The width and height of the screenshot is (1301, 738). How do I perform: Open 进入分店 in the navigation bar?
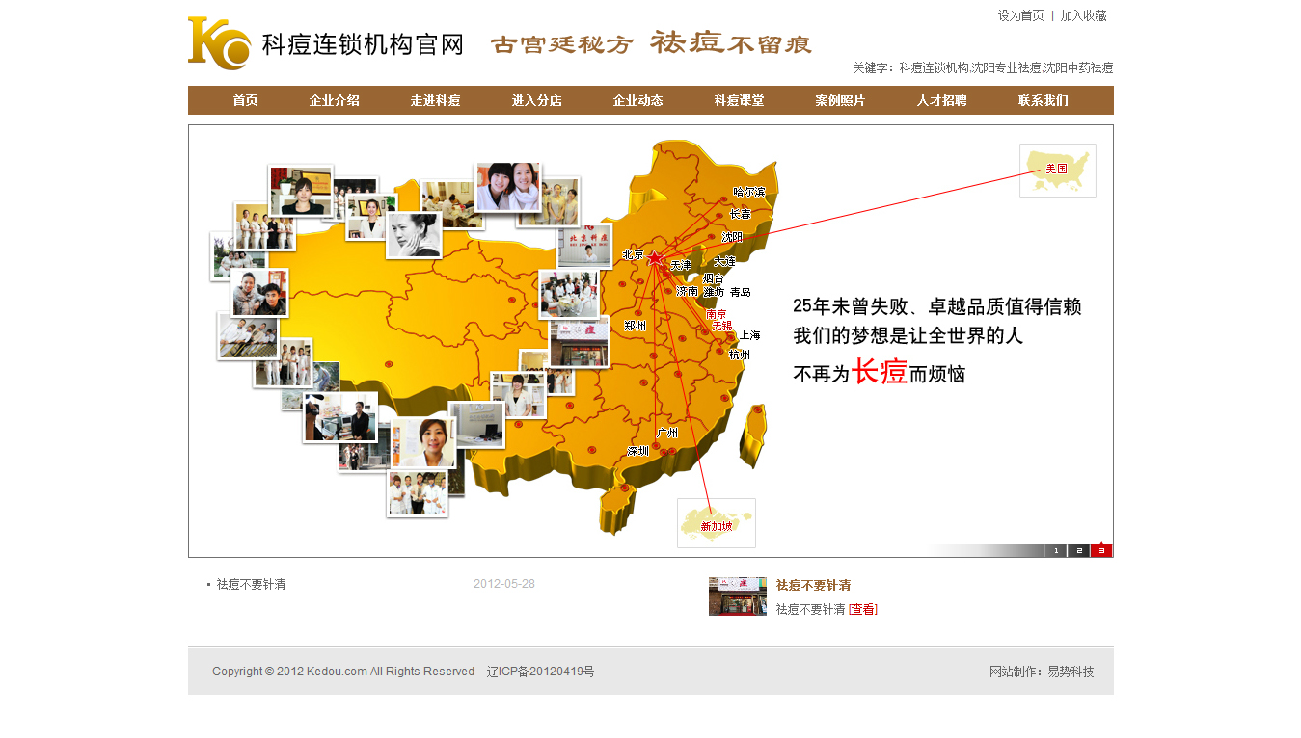(x=536, y=100)
